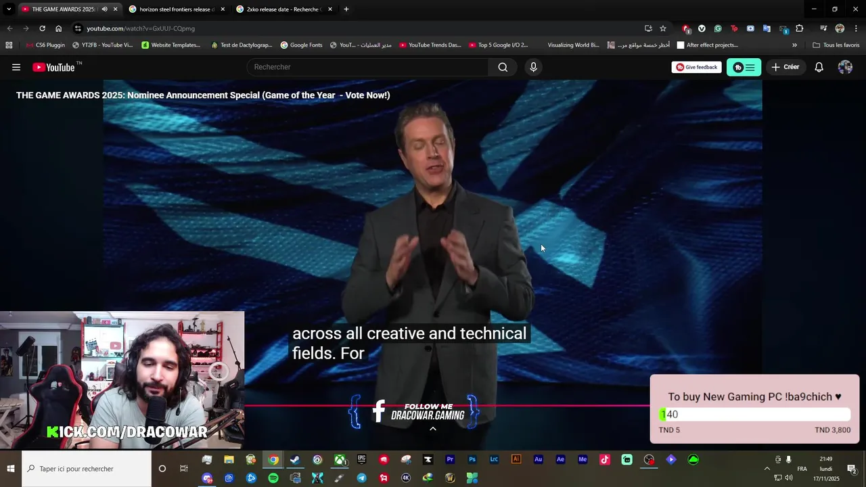Open Epic Games Launcher from the taskbar

362,460
